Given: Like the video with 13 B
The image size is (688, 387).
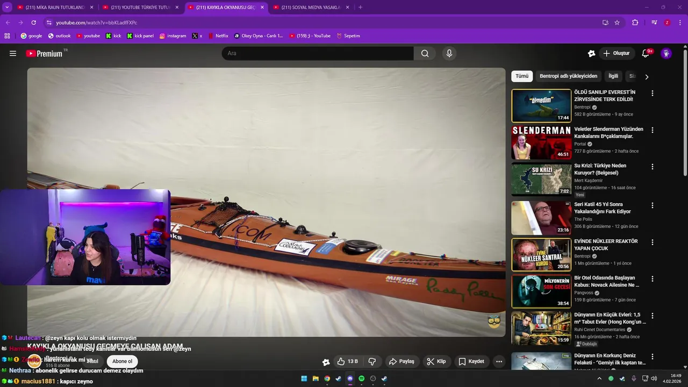Looking at the screenshot, I should click(x=347, y=361).
